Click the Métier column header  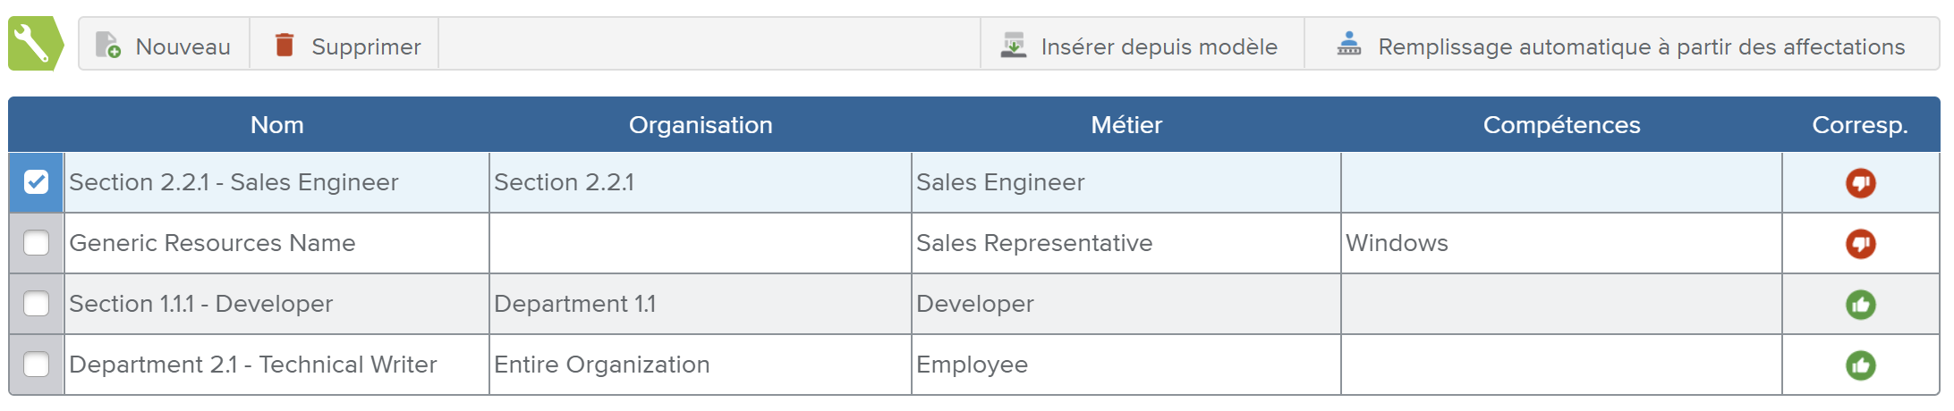click(x=1126, y=125)
